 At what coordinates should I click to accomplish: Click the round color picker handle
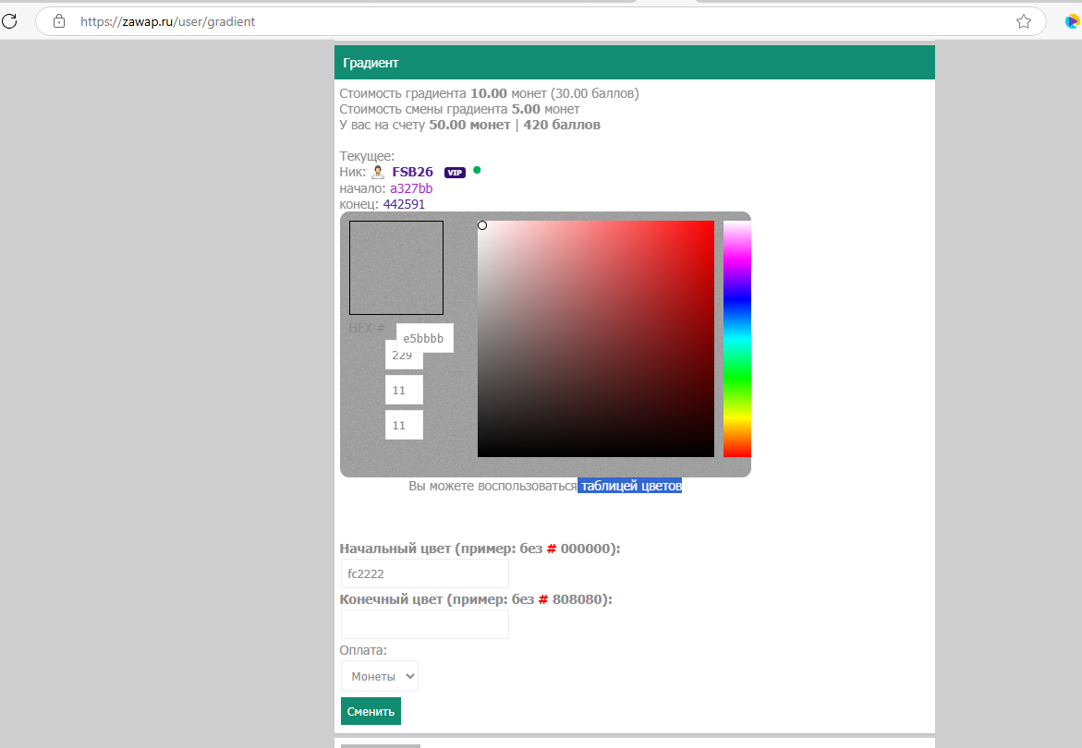[x=482, y=225]
